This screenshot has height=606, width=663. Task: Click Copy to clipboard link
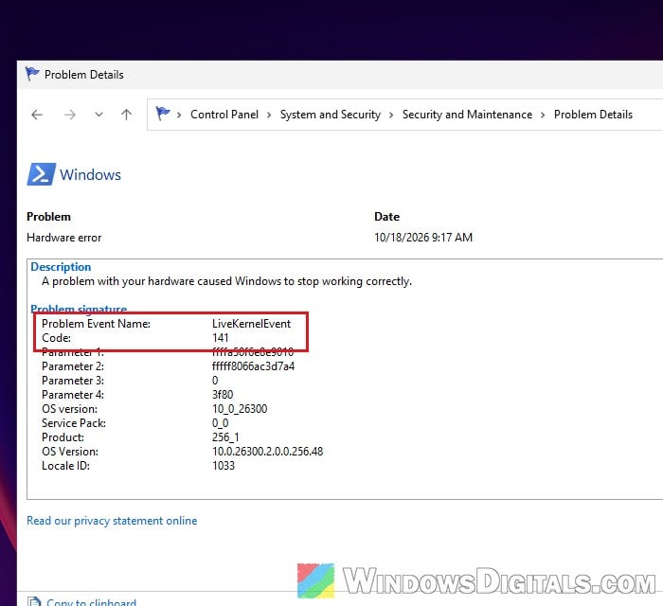[91, 602]
